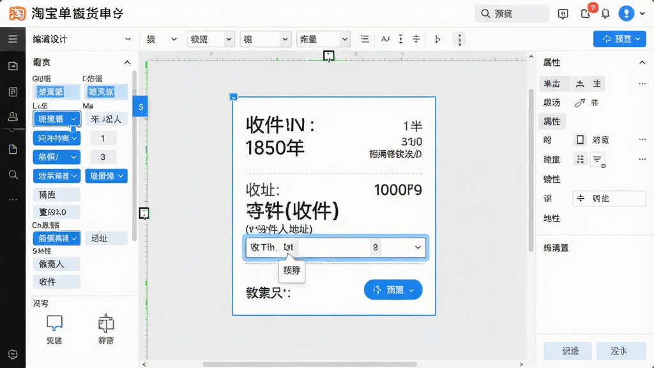This screenshot has width=654, height=368.
Task: Click the vertical spacing icon next to AA
Action: (400, 39)
